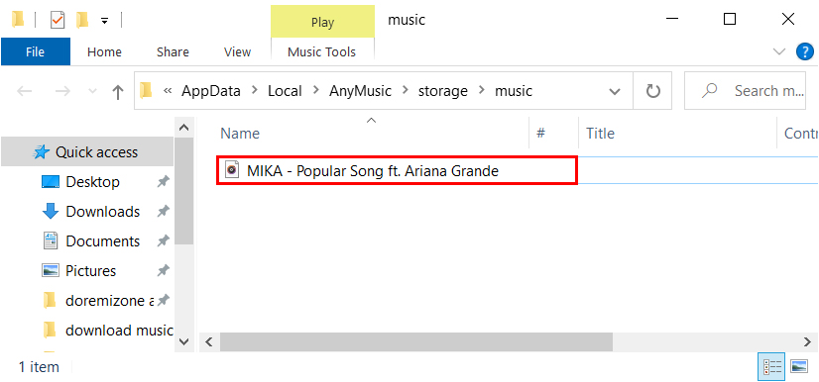Click the New folder quick access icon
Viewport: 819px width, 382px height.
(x=82, y=21)
